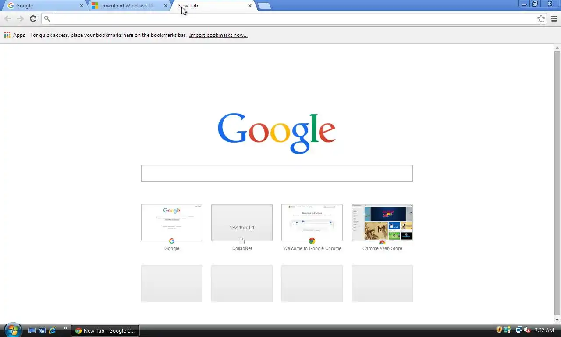Open a new tab with the new-tab button

(264, 6)
